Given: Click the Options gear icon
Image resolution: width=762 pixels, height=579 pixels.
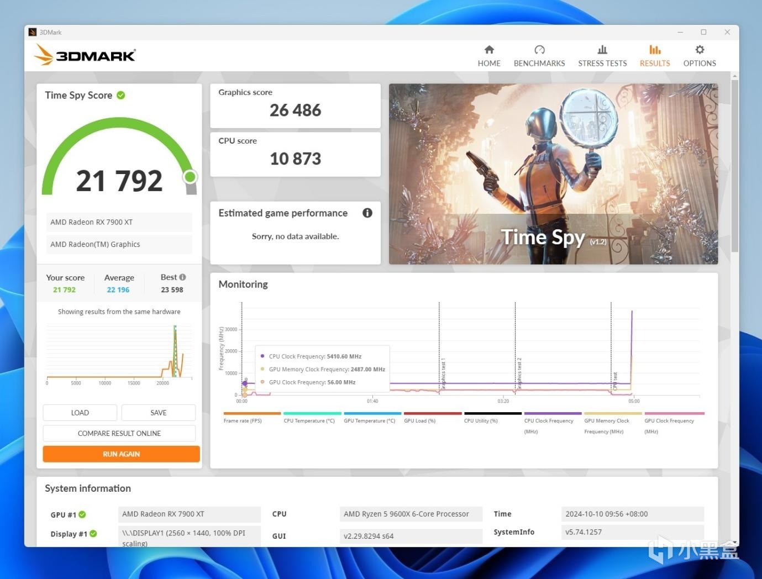Looking at the screenshot, I should click(700, 50).
